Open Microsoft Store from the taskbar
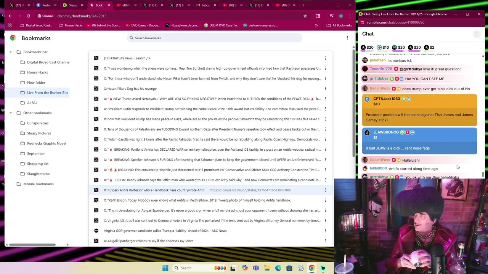 pos(289,268)
